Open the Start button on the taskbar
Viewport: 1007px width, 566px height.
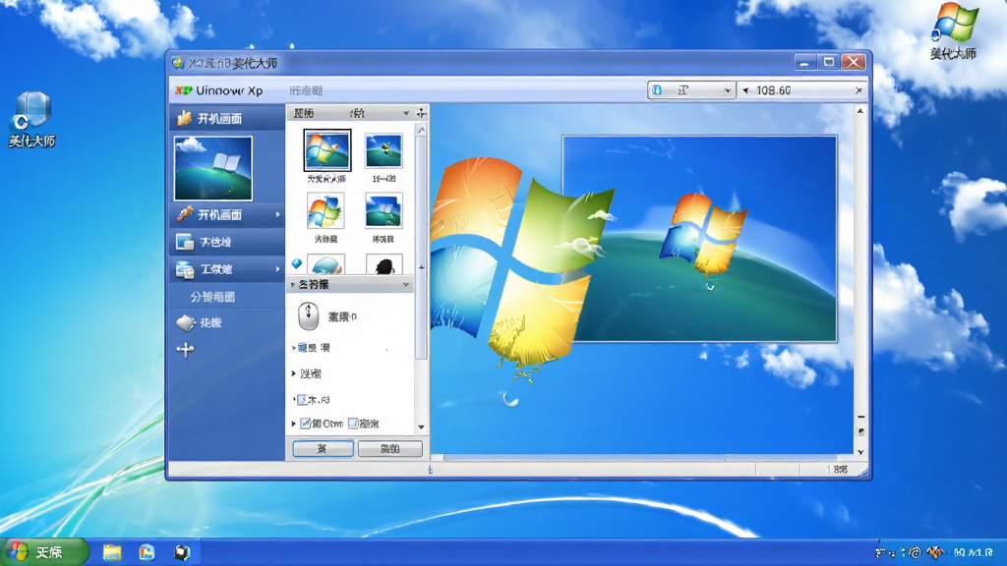point(43,552)
